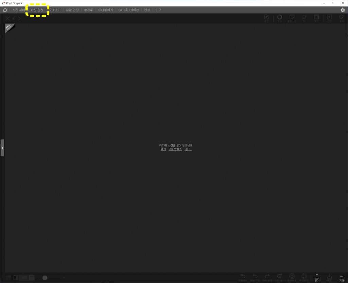Click the 기타... link in center
348x283 pixels.
point(188,149)
